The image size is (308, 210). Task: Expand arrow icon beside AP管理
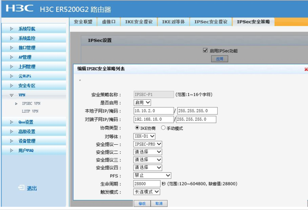[x=11, y=57]
